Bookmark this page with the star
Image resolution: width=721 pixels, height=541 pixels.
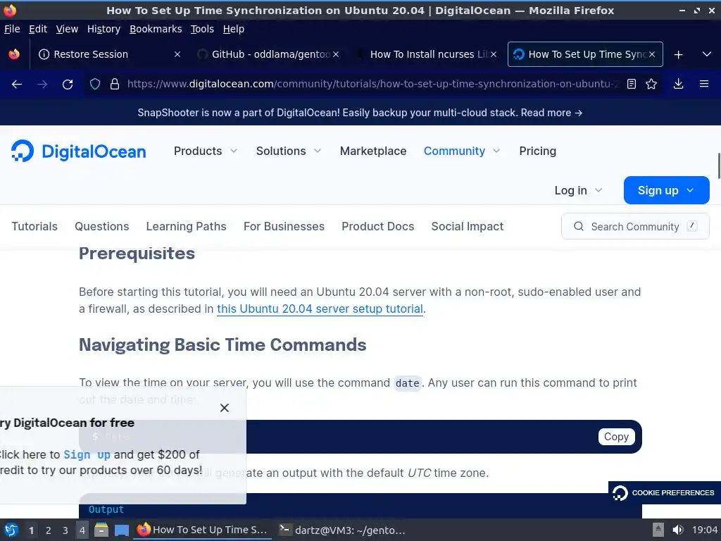pyautogui.click(x=651, y=84)
